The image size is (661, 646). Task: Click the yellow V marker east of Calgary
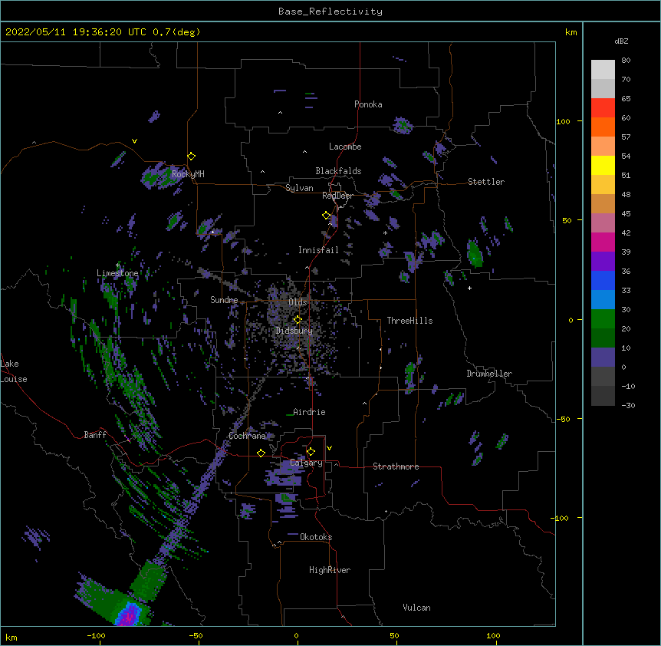point(329,448)
